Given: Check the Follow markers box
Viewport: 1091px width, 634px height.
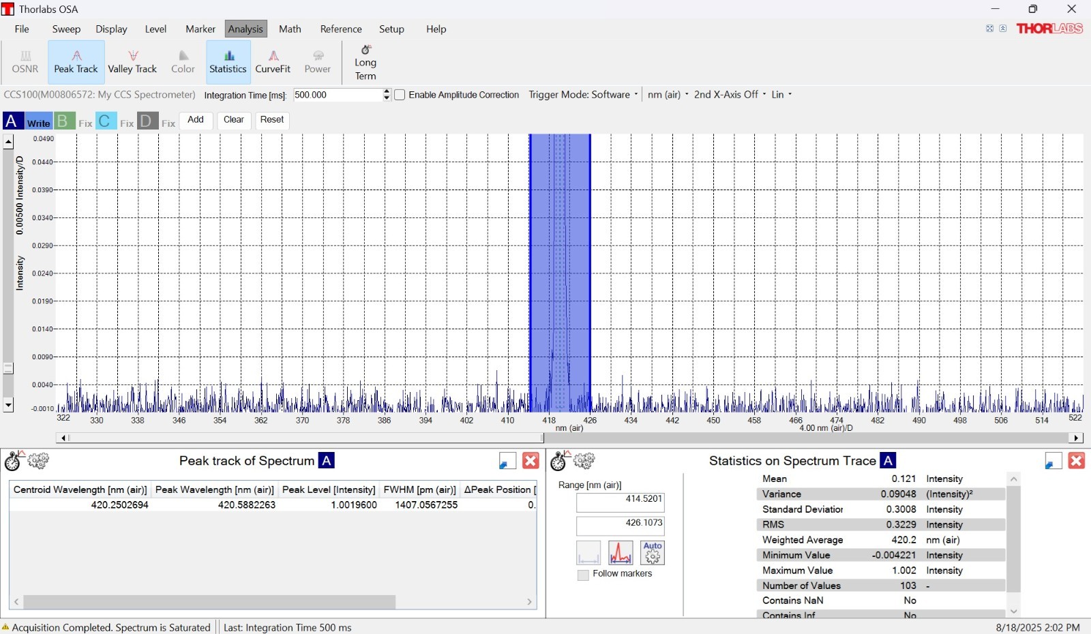Looking at the screenshot, I should pyautogui.click(x=583, y=575).
